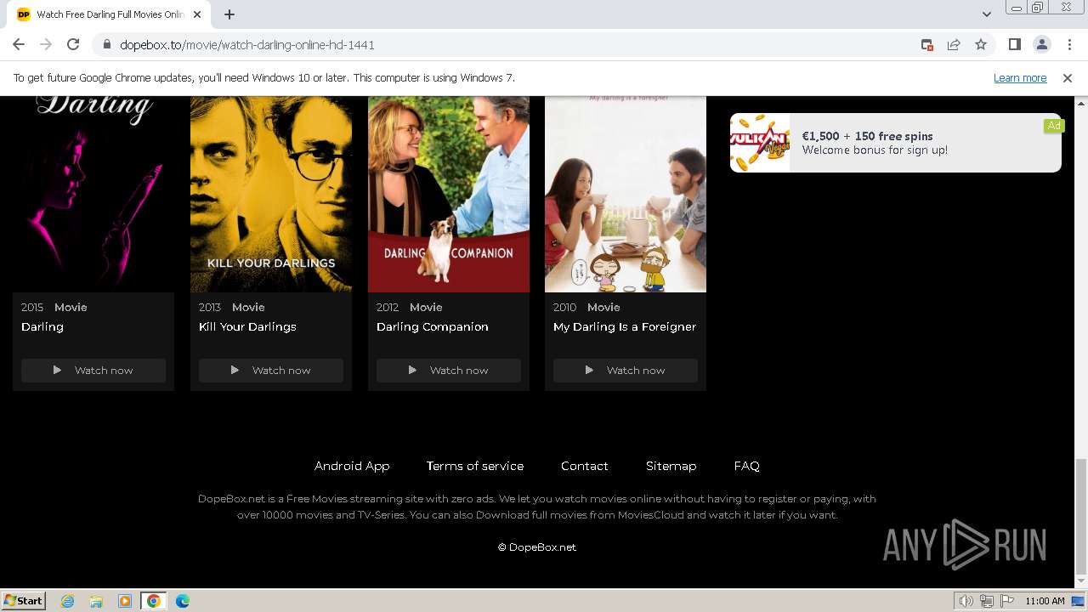Image resolution: width=1088 pixels, height=612 pixels.
Task: Open the Windows Start menu
Action: (x=24, y=601)
